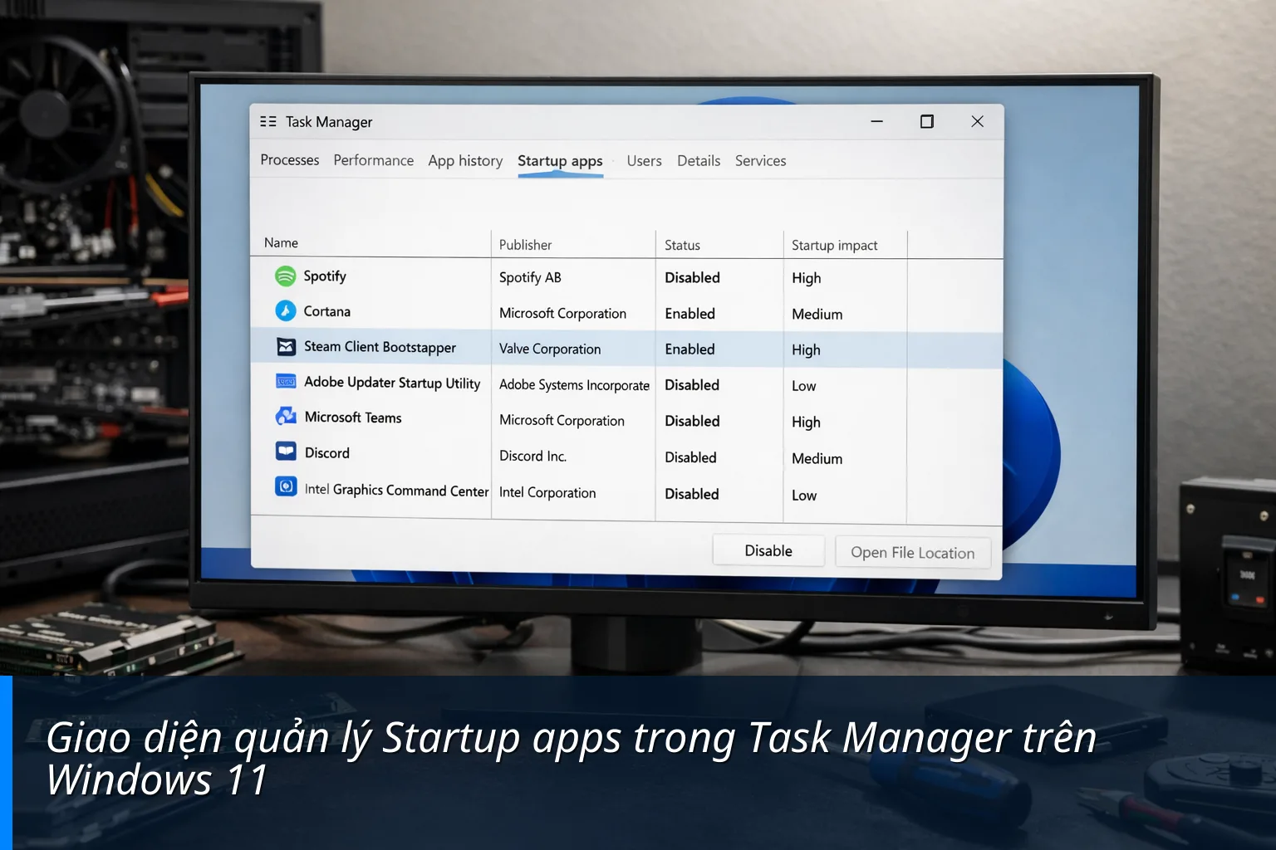Screen dimensions: 1276x850
Task: Click the Spotify app icon
Action: click(x=285, y=276)
